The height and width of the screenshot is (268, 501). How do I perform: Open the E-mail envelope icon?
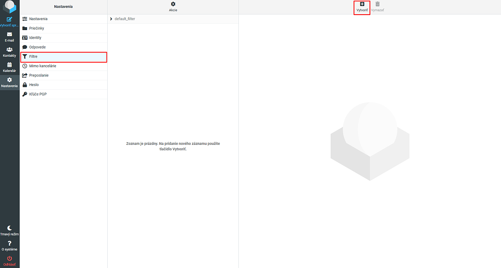pos(10,34)
